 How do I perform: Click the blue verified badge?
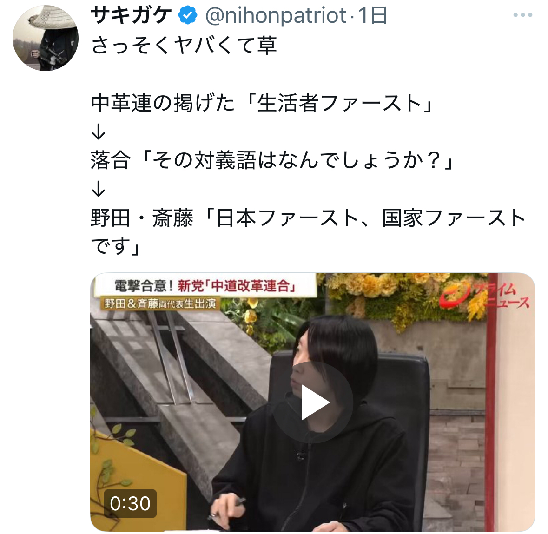(188, 15)
